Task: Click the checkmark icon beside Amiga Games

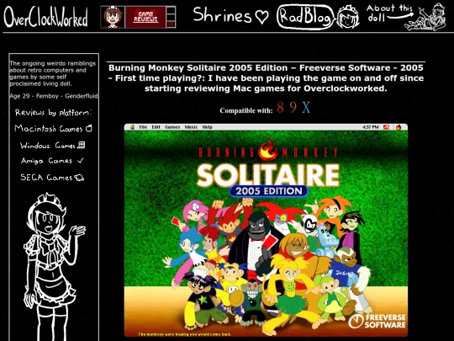Action: click(81, 160)
